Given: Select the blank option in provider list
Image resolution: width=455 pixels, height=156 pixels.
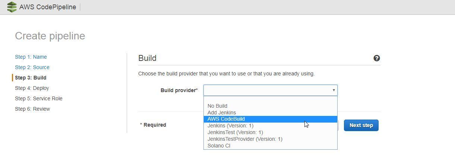Looking at the screenshot, I should tap(270, 100).
